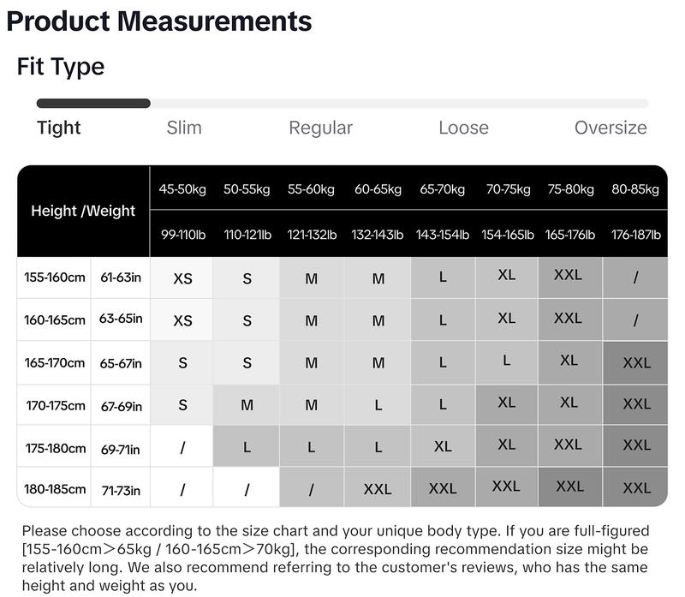Click M cell for 170-175cm and 50-55kg
Viewport: 685px width, 597px height.
click(247, 405)
